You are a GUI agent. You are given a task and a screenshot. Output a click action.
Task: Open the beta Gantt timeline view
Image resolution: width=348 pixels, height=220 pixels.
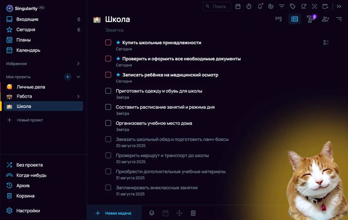311,19
